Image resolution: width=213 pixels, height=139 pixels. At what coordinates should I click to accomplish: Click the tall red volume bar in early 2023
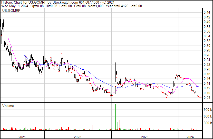click(120, 125)
